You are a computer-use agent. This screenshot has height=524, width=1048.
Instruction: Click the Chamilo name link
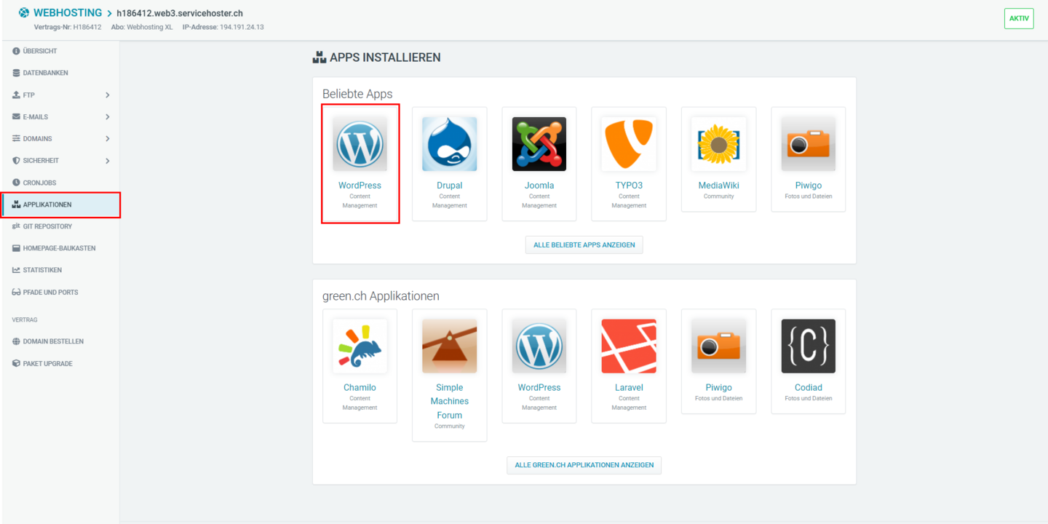[x=360, y=388]
